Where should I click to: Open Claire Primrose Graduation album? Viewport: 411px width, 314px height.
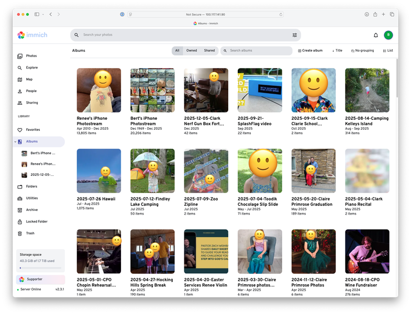(x=314, y=171)
